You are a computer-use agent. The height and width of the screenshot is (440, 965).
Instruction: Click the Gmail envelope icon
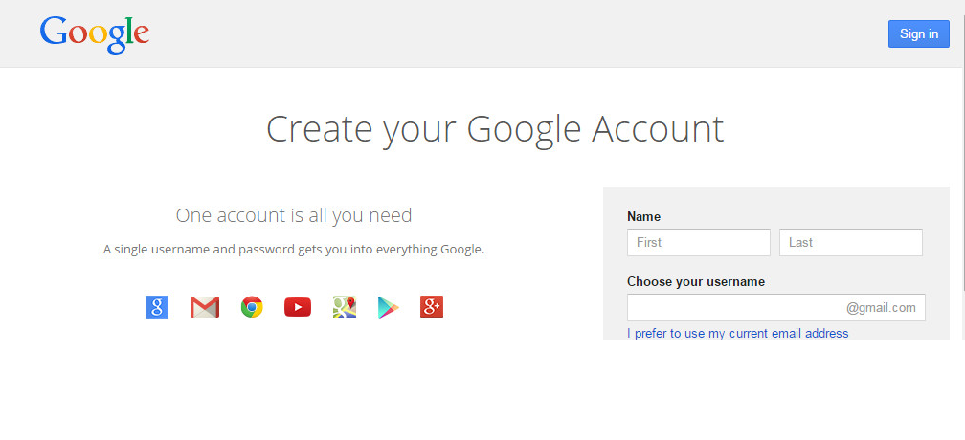coord(205,307)
